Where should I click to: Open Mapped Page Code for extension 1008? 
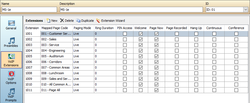56,73
